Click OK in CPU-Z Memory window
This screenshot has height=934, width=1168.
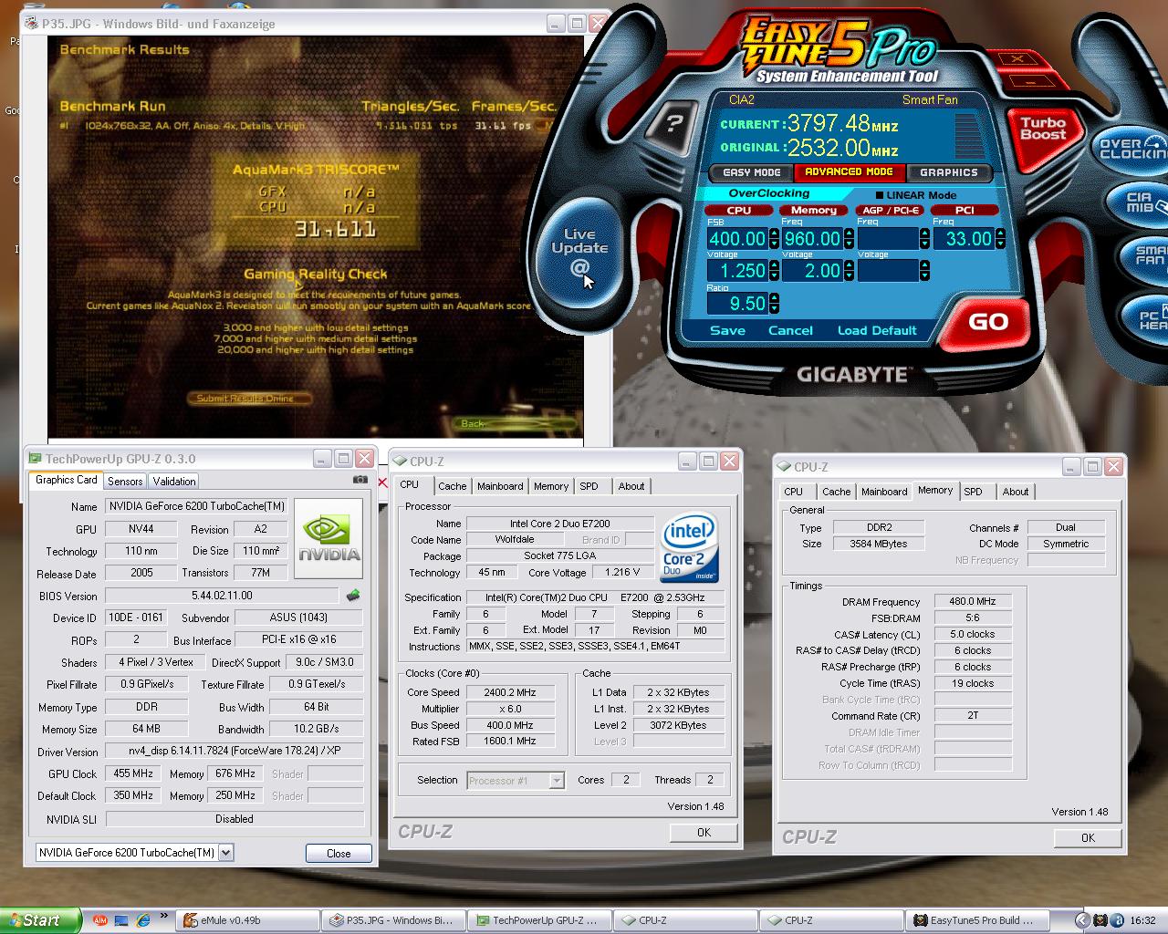(1088, 837)
